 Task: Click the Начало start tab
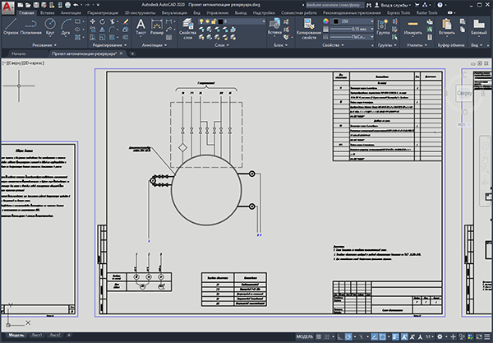[19, 53]
